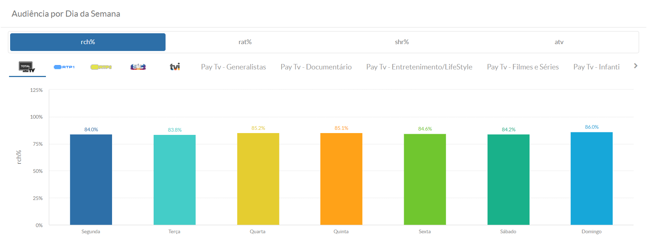Select the Total TV channel icon
This screenshot has width=651, height=243.
tap(27, 67)
